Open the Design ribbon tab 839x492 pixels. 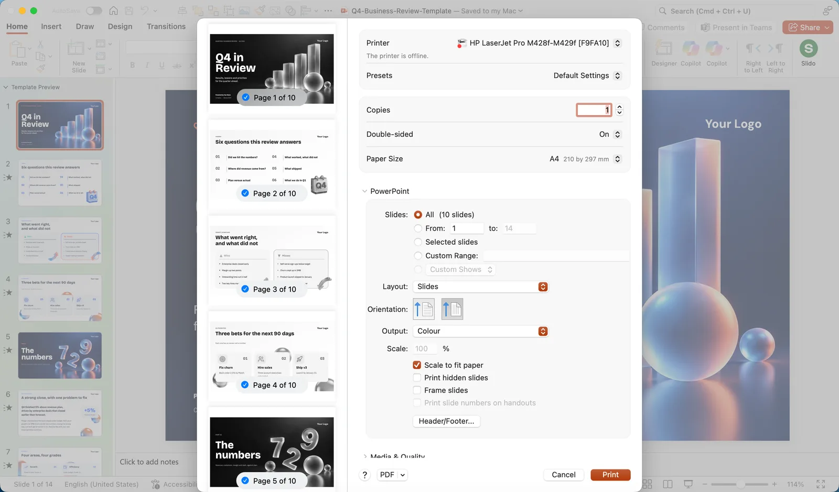click(x=120, y=26)
